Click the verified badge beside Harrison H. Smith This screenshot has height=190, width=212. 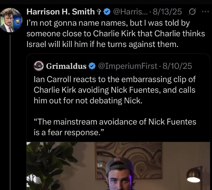click(107, 12)
